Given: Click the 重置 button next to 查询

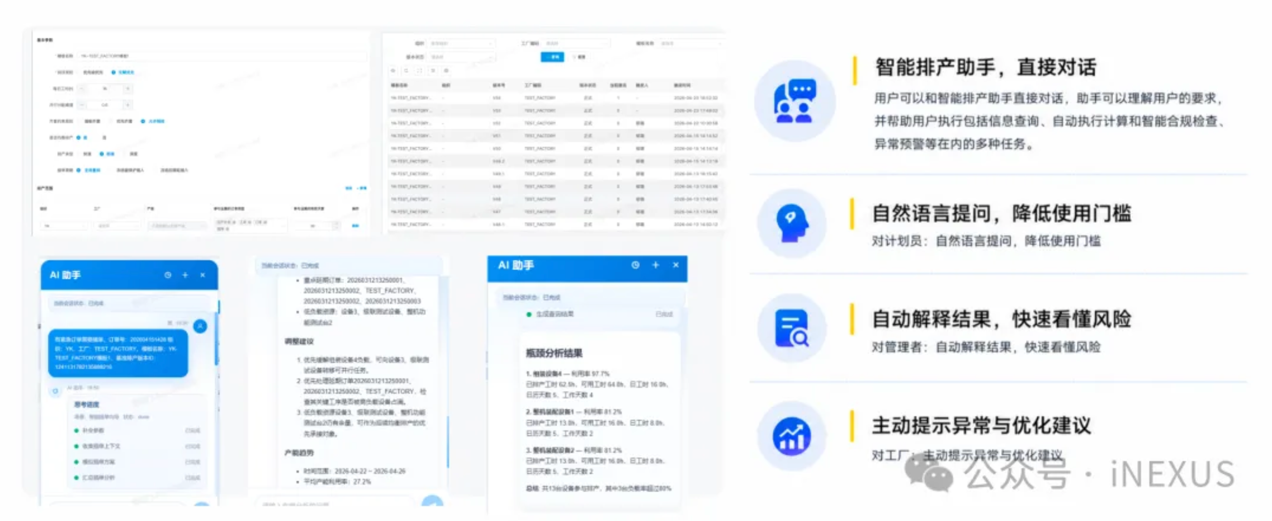Looking at the screenshot, I should point(579,57).
